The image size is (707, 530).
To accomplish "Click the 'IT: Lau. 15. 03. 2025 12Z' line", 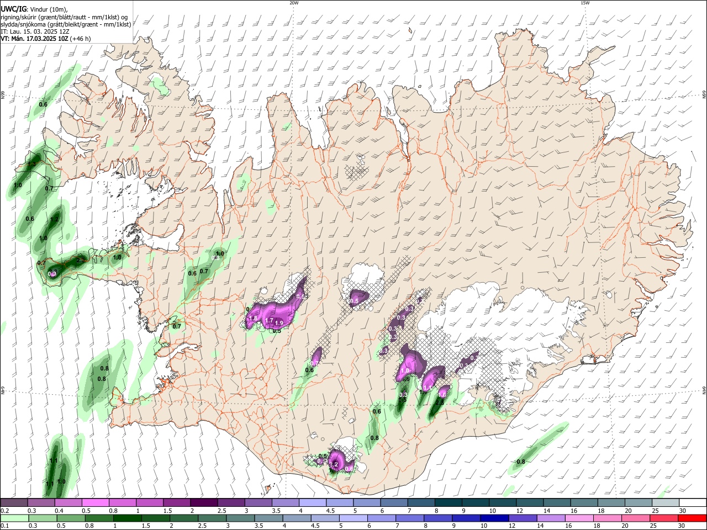I will point(35,31).
